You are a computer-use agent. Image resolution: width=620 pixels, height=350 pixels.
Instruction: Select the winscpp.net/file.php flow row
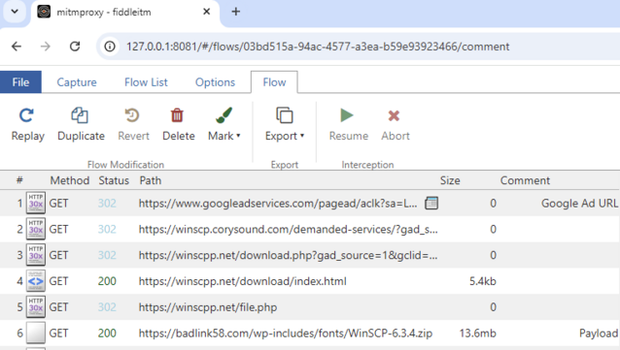[310, 307]
